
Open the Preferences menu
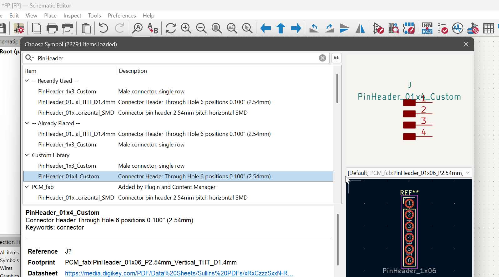coord(122,15)
